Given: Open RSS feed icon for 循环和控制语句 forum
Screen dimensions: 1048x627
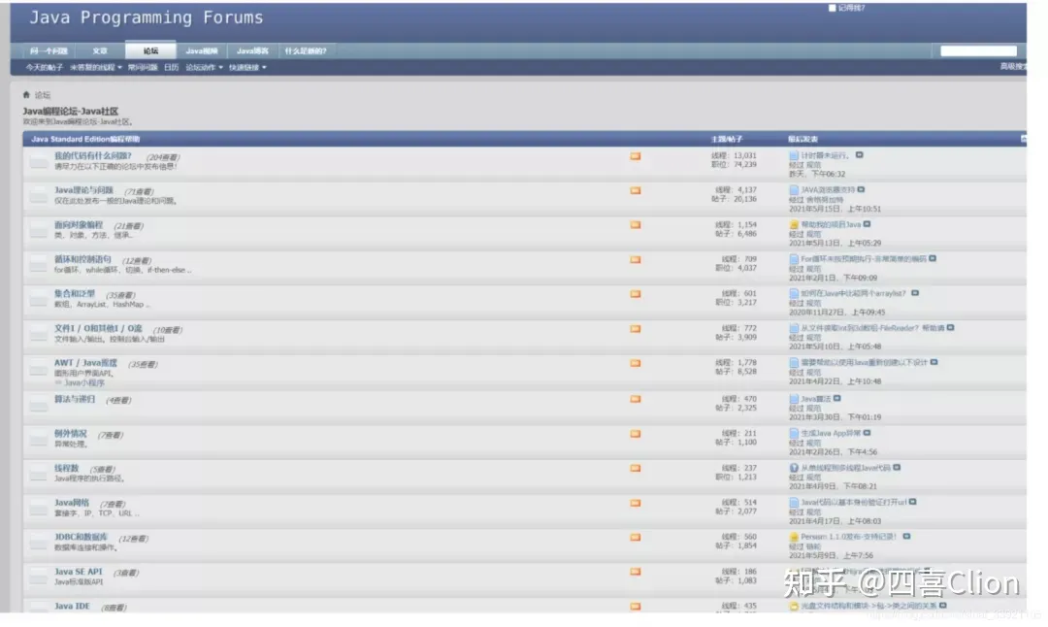Looking at the screenshot, I should point(635,260).
